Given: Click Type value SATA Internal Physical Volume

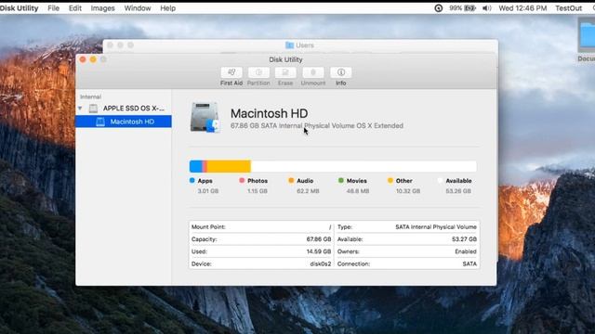Looking at the screenshot, I should 436,226.
